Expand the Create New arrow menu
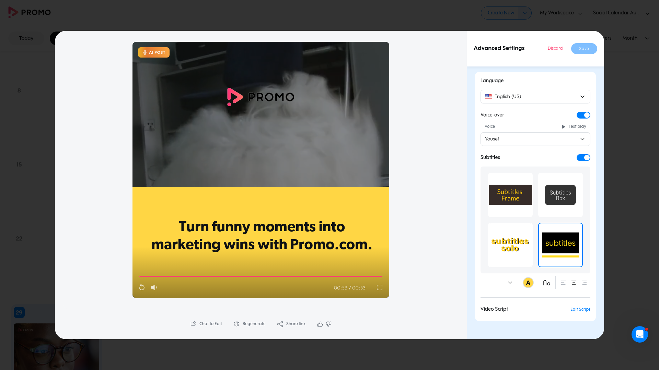 524,13
